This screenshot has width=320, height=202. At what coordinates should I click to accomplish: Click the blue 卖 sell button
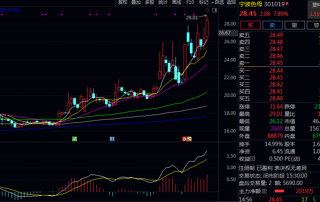click(273, 25)
